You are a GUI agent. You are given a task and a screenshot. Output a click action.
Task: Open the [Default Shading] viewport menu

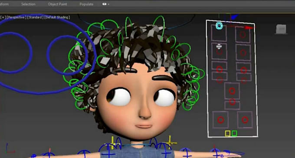[x=57, y=17]
